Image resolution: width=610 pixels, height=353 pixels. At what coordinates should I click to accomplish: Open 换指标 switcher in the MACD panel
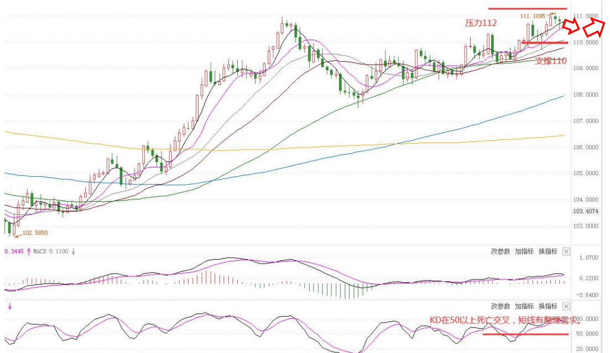tap(548, 251)
